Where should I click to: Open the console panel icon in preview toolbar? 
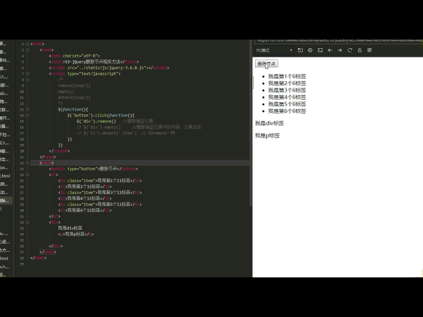320,50
